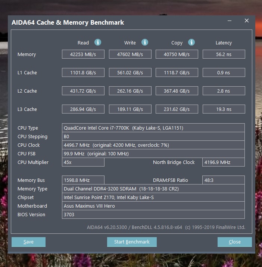
Task: Select the L3 Cache latency 19.3 ns
Action: (224, 109)
